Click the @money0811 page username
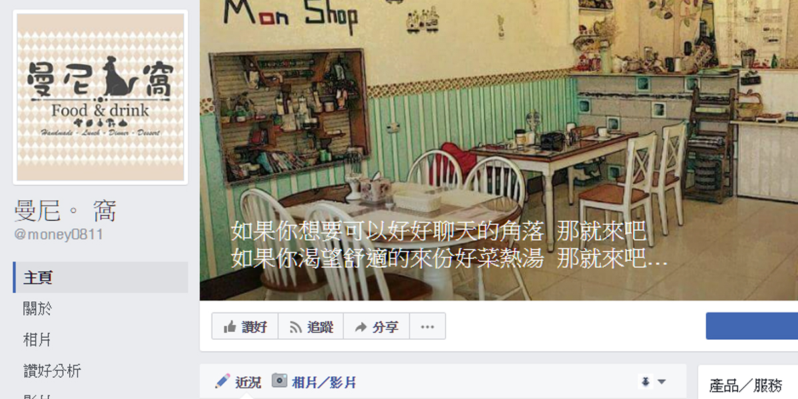Screen dimensions: 798x399 tap(59, 234)
